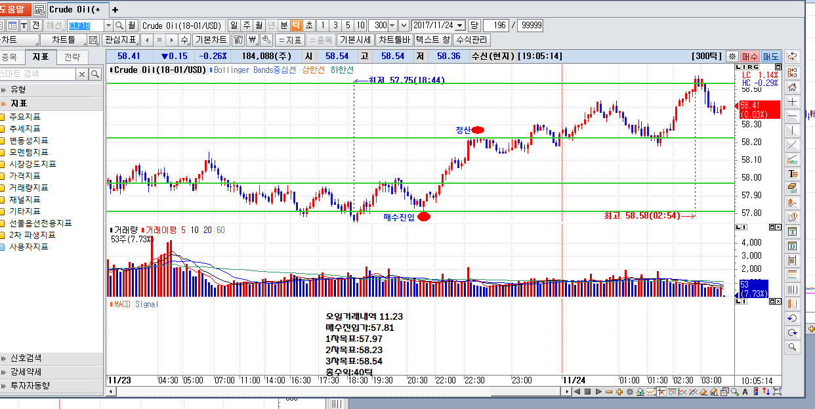The image size is (815, 409).
Task: Open the symbol code CLF18 dropdown
Action: coord(108,25)
